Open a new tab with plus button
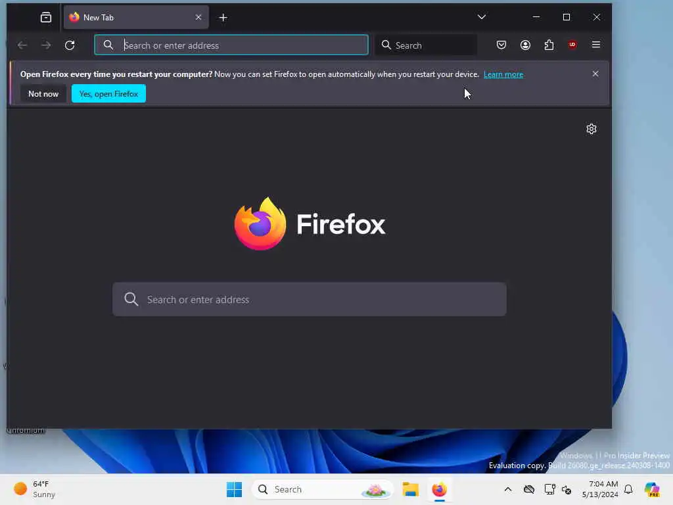The width and height of the screenshot is (673, 505). tap(223, 18)
